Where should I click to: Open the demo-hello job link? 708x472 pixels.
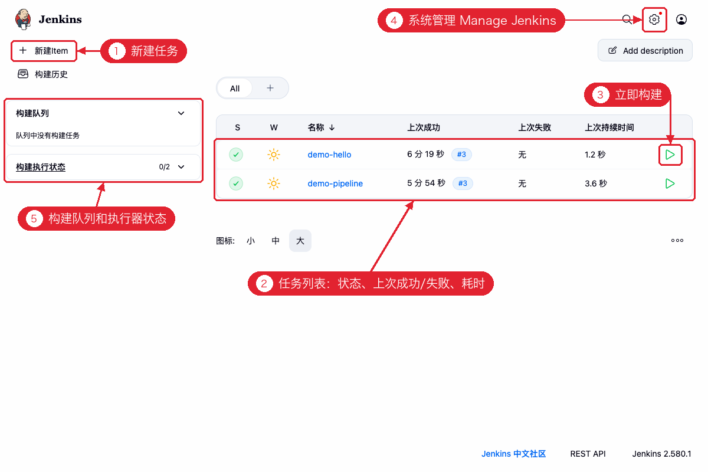(329, 155)
